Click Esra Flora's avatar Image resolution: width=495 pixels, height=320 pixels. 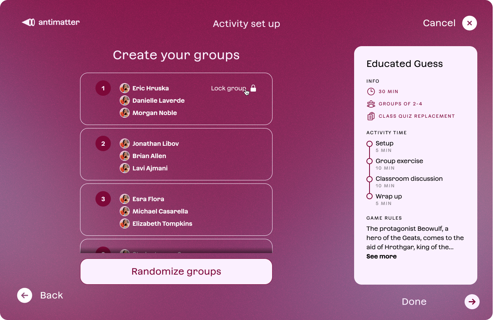pyautogui.click(x=125, y=199)
